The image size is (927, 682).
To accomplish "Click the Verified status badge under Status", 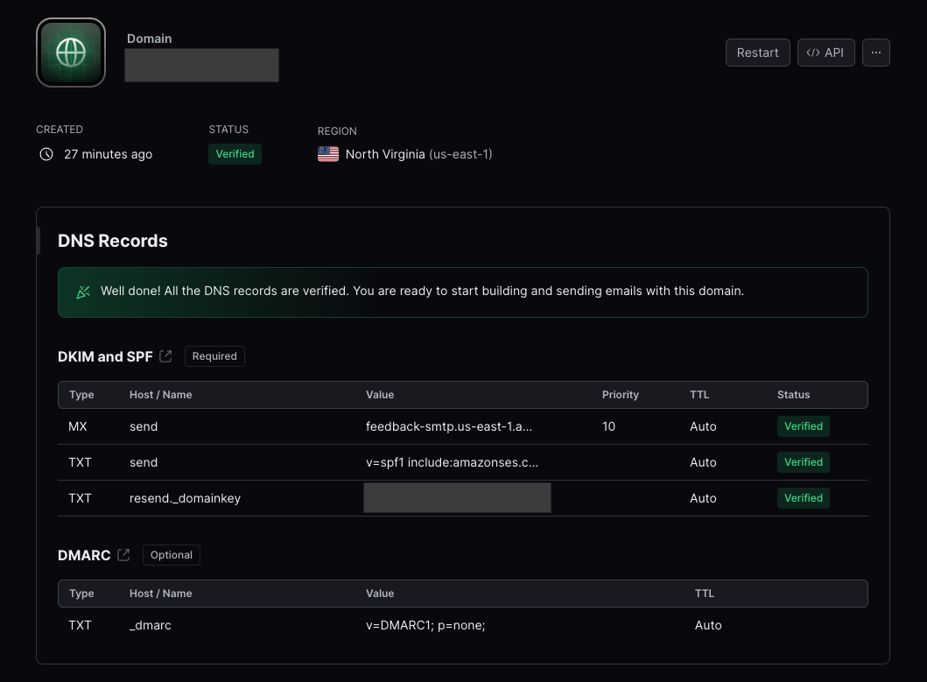I will 235,154.
